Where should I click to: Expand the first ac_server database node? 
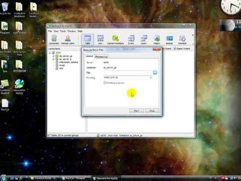pos(53,56)
